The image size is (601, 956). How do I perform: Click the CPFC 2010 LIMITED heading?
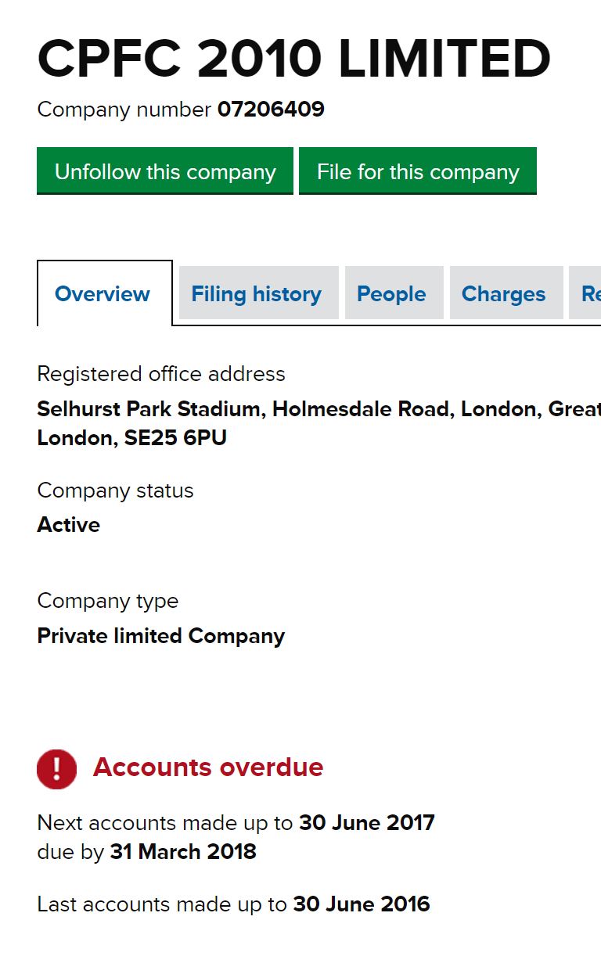point(293,59)
